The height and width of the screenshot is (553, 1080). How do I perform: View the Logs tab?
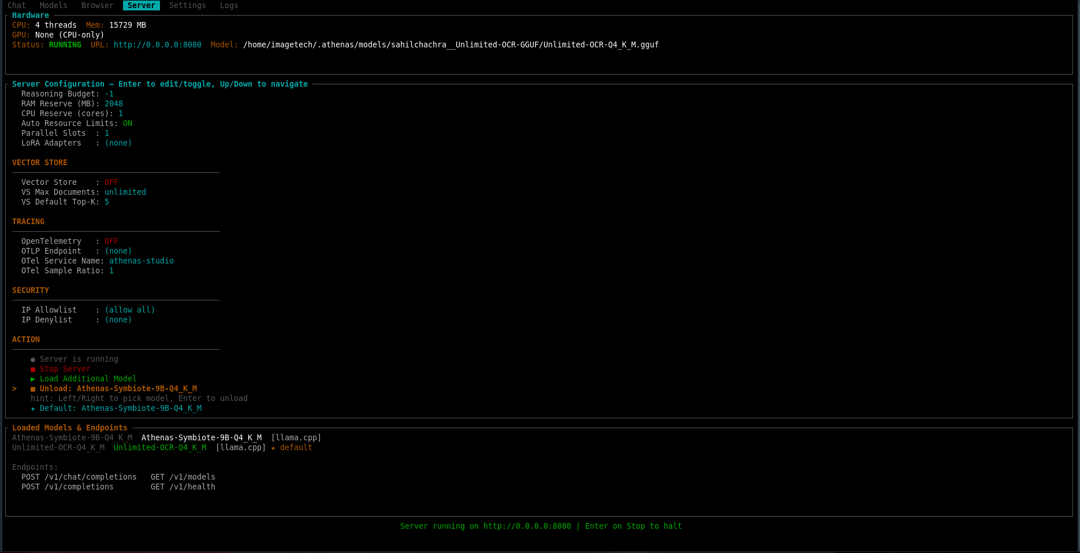[x=229, y=5]
